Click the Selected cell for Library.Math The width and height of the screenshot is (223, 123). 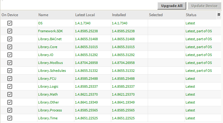pyautogui.click(x=166, y=94)
